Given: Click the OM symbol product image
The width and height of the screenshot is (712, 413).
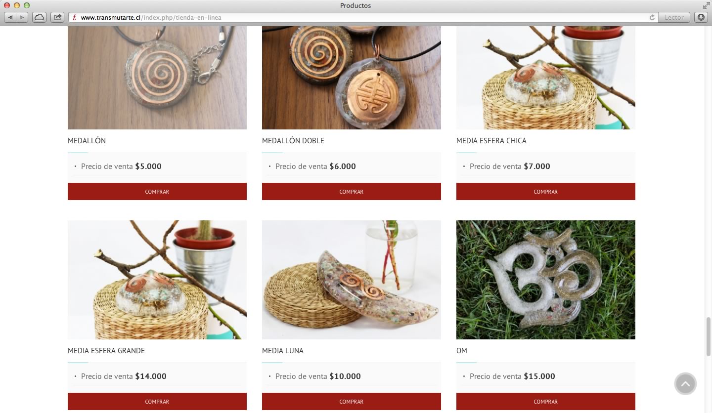Looking at the screenshot, I should point(546,280).
